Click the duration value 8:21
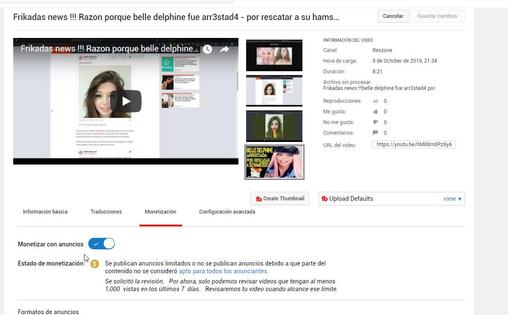Screen dimensions: 508x315 point(377,72)
